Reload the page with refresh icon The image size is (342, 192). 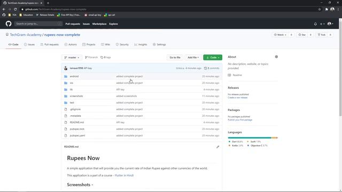click(x=15, y=10)
